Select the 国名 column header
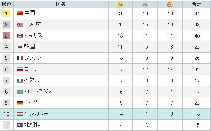This screenshot has height=131, width=211. [x=61, y=4]
